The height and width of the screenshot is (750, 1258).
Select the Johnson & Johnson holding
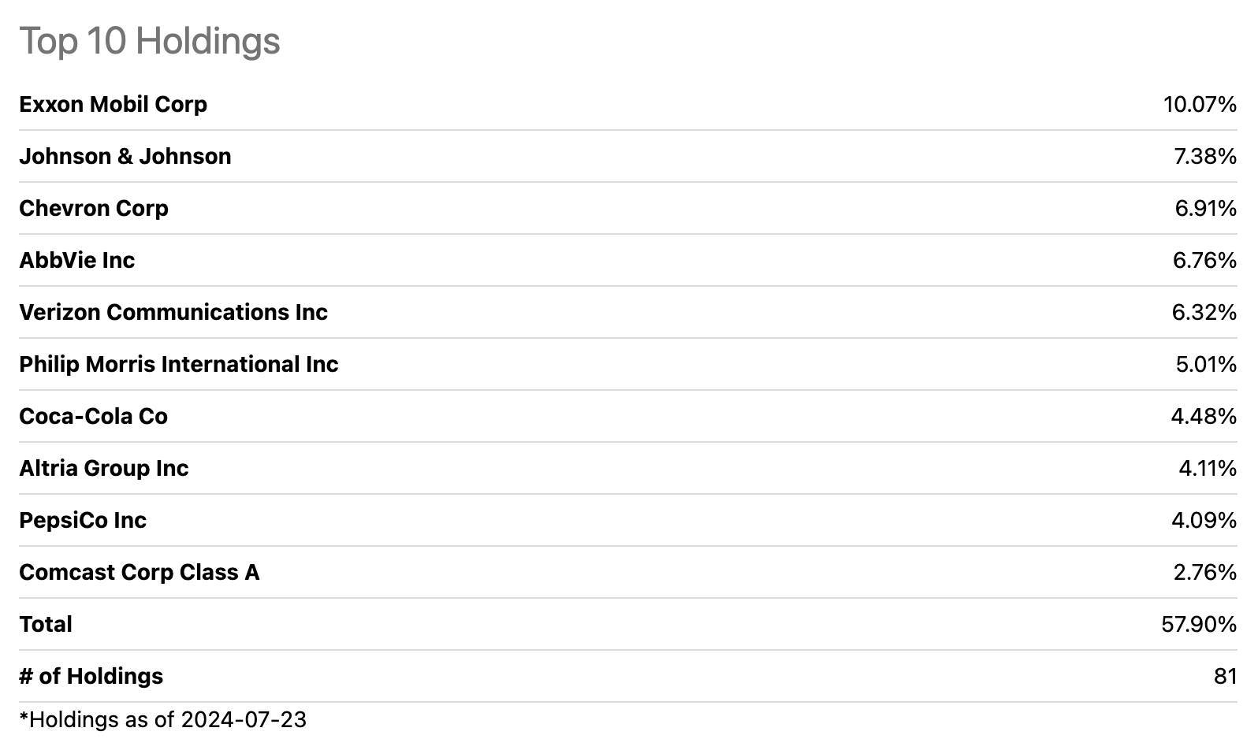tap(125, 157)
